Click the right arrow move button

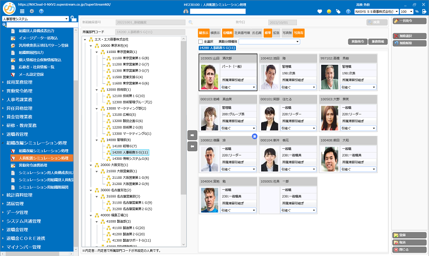click(x=192, y=135)
